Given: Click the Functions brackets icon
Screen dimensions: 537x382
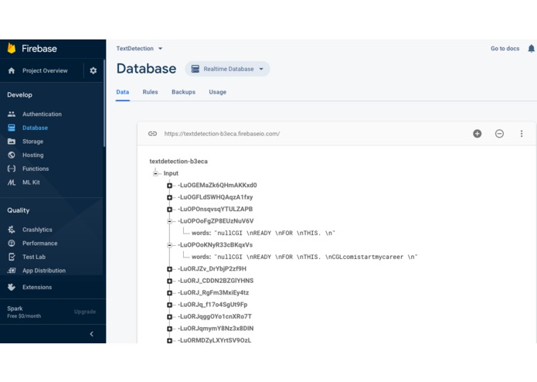Looking at the screenshot, I should tap(12, 169).
